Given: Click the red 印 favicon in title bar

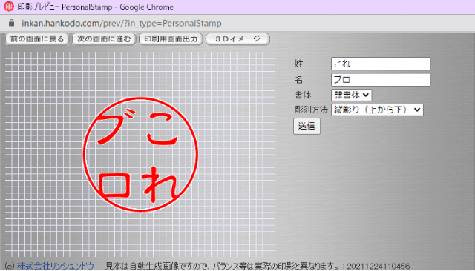Looking at the screenshot, I should point(8,7).
